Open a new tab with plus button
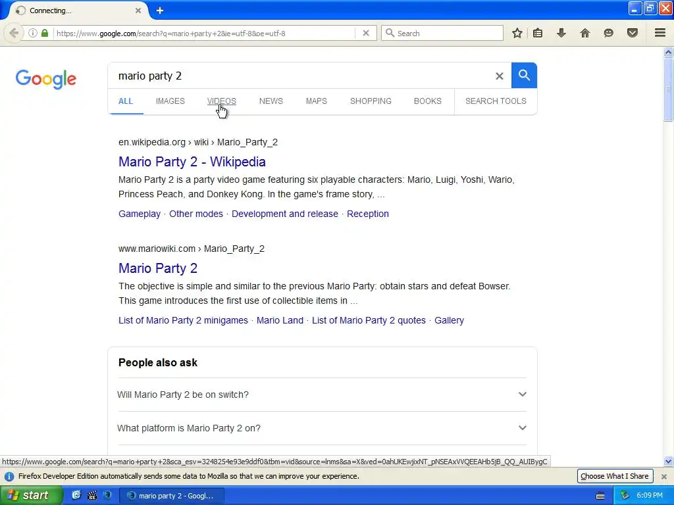This screenshot has height=505, width=674. [160, 11]
